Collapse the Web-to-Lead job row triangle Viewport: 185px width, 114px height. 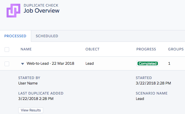pos(22,64)
